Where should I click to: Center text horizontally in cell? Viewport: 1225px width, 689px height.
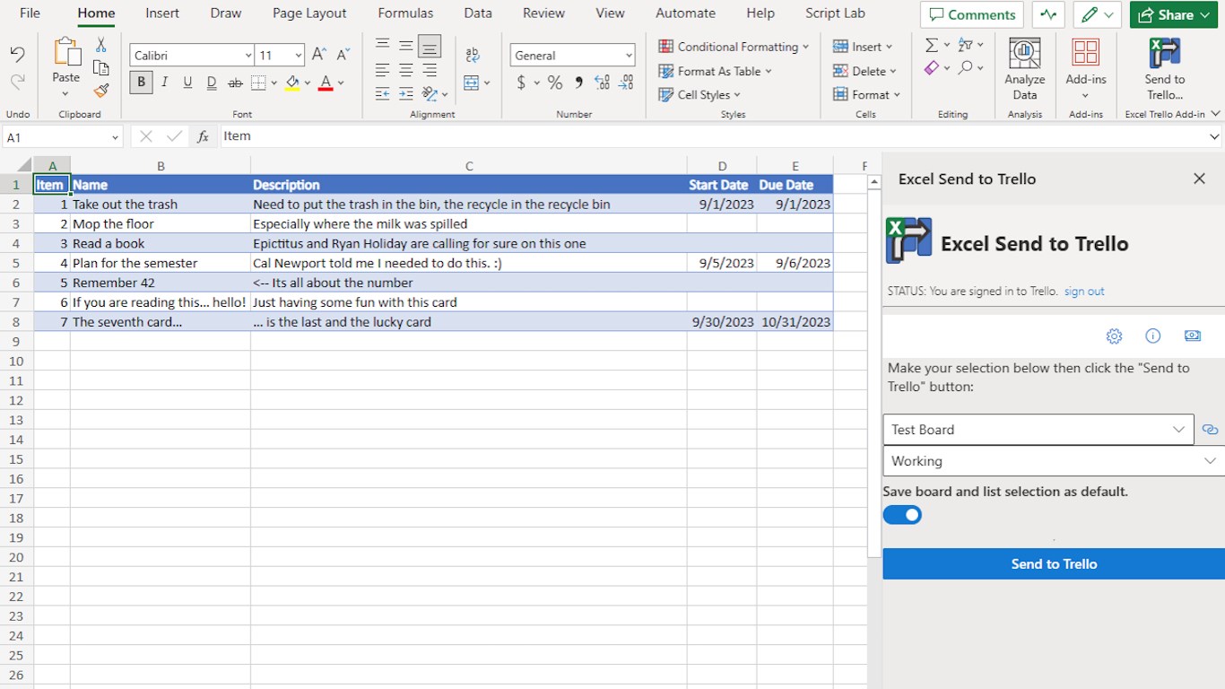pos(406,69)
